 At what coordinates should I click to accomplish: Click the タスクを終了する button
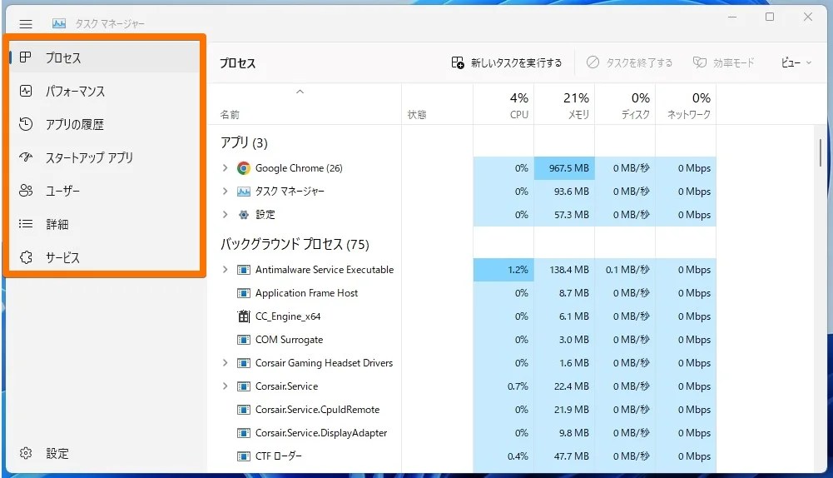[x=629, y=62]
